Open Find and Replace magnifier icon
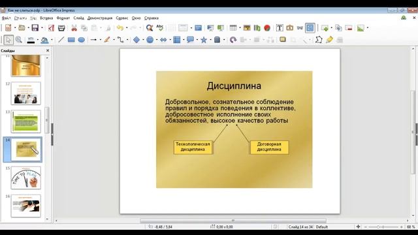 tap(150, 27)
